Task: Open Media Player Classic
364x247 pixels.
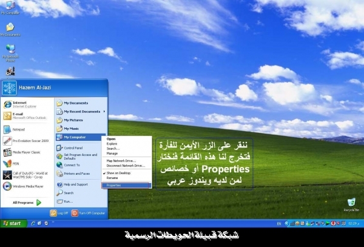Action: pyautogui.click(x=22, y=152)
